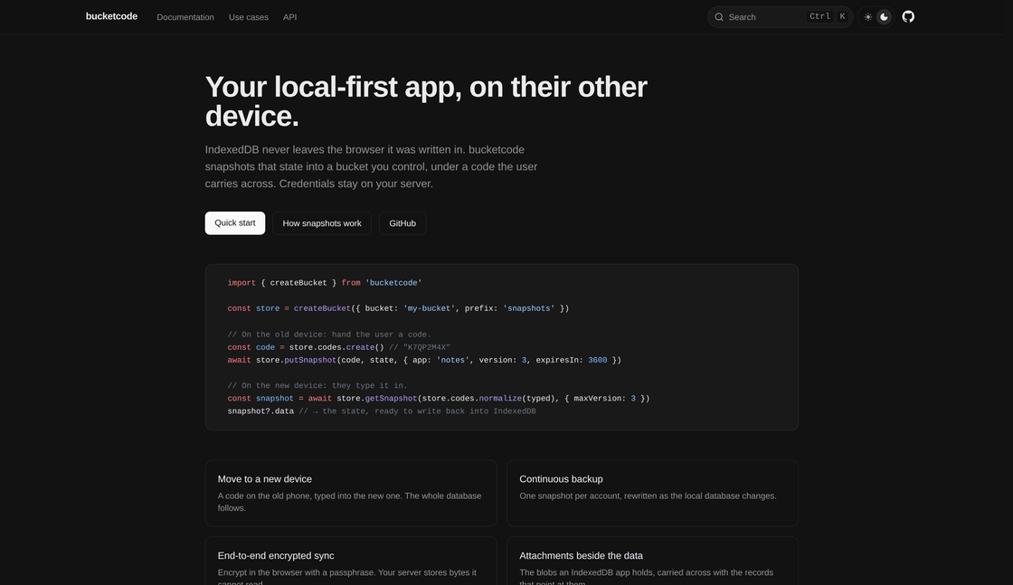Open Attachments beside the data card
This screenshot has width=1013, height=585.
click(x=652, y=561)
